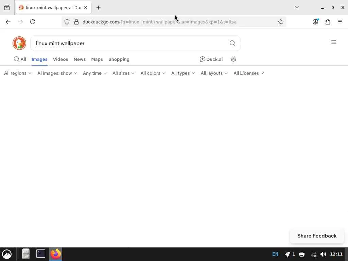Select the Images tab
348x261 pixels.
pyautogui.click(x=39, y=59)
